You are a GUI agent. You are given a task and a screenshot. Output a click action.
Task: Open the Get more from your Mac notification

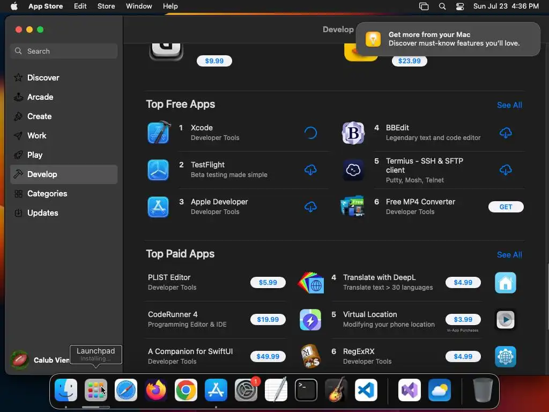[448, 39]
